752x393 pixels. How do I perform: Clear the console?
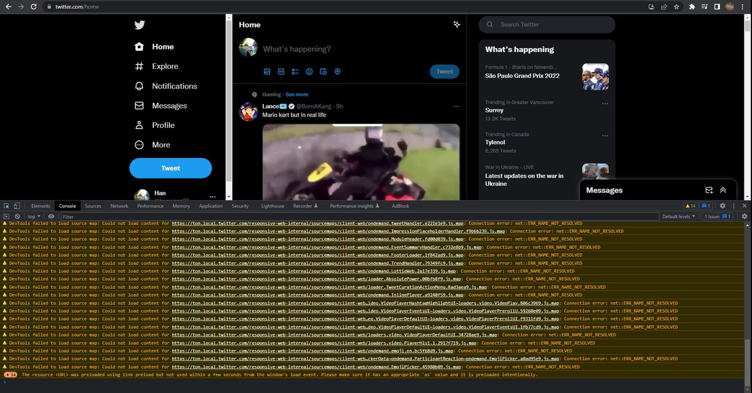pos(18,216)
